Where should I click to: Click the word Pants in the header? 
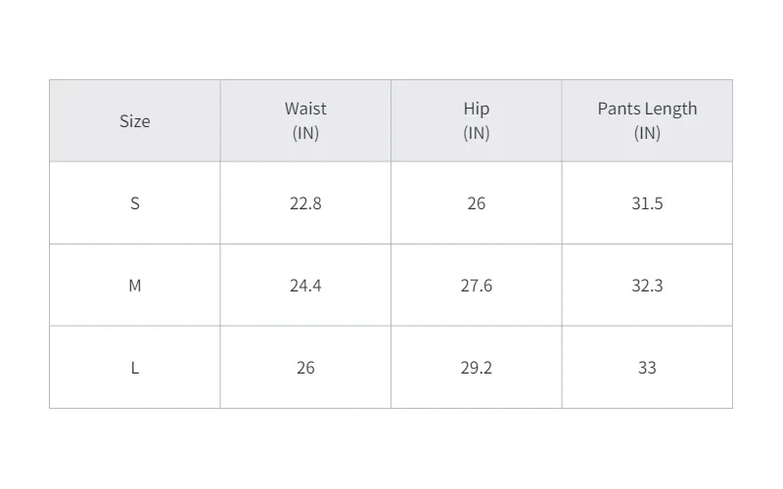620,109
